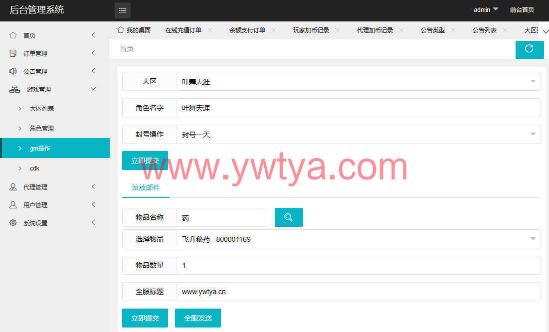Viewport: 549px width, 332px height.
Task: Toggle the sidebar with the hamburger menu icon
Action: 123,10
